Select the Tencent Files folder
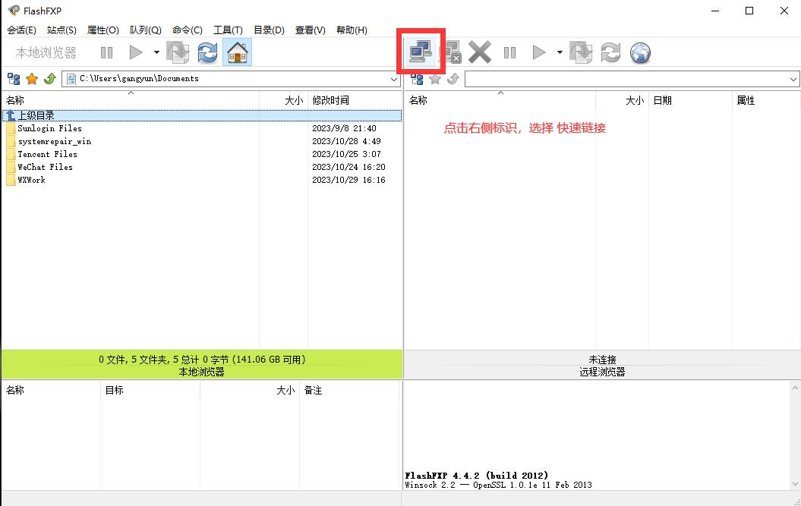The image size is (801, 506). coord(47,154)
